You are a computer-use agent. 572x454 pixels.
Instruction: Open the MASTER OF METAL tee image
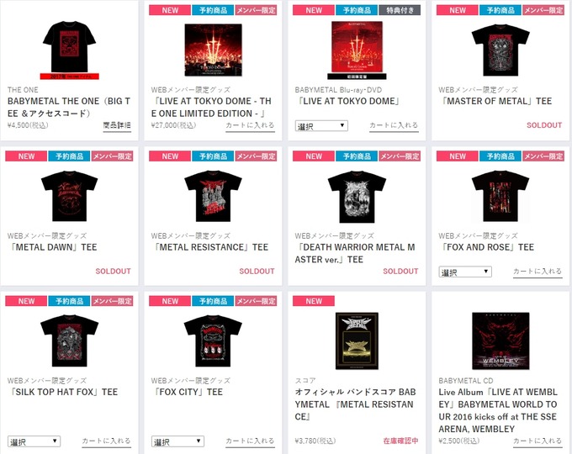coord(500,50)
